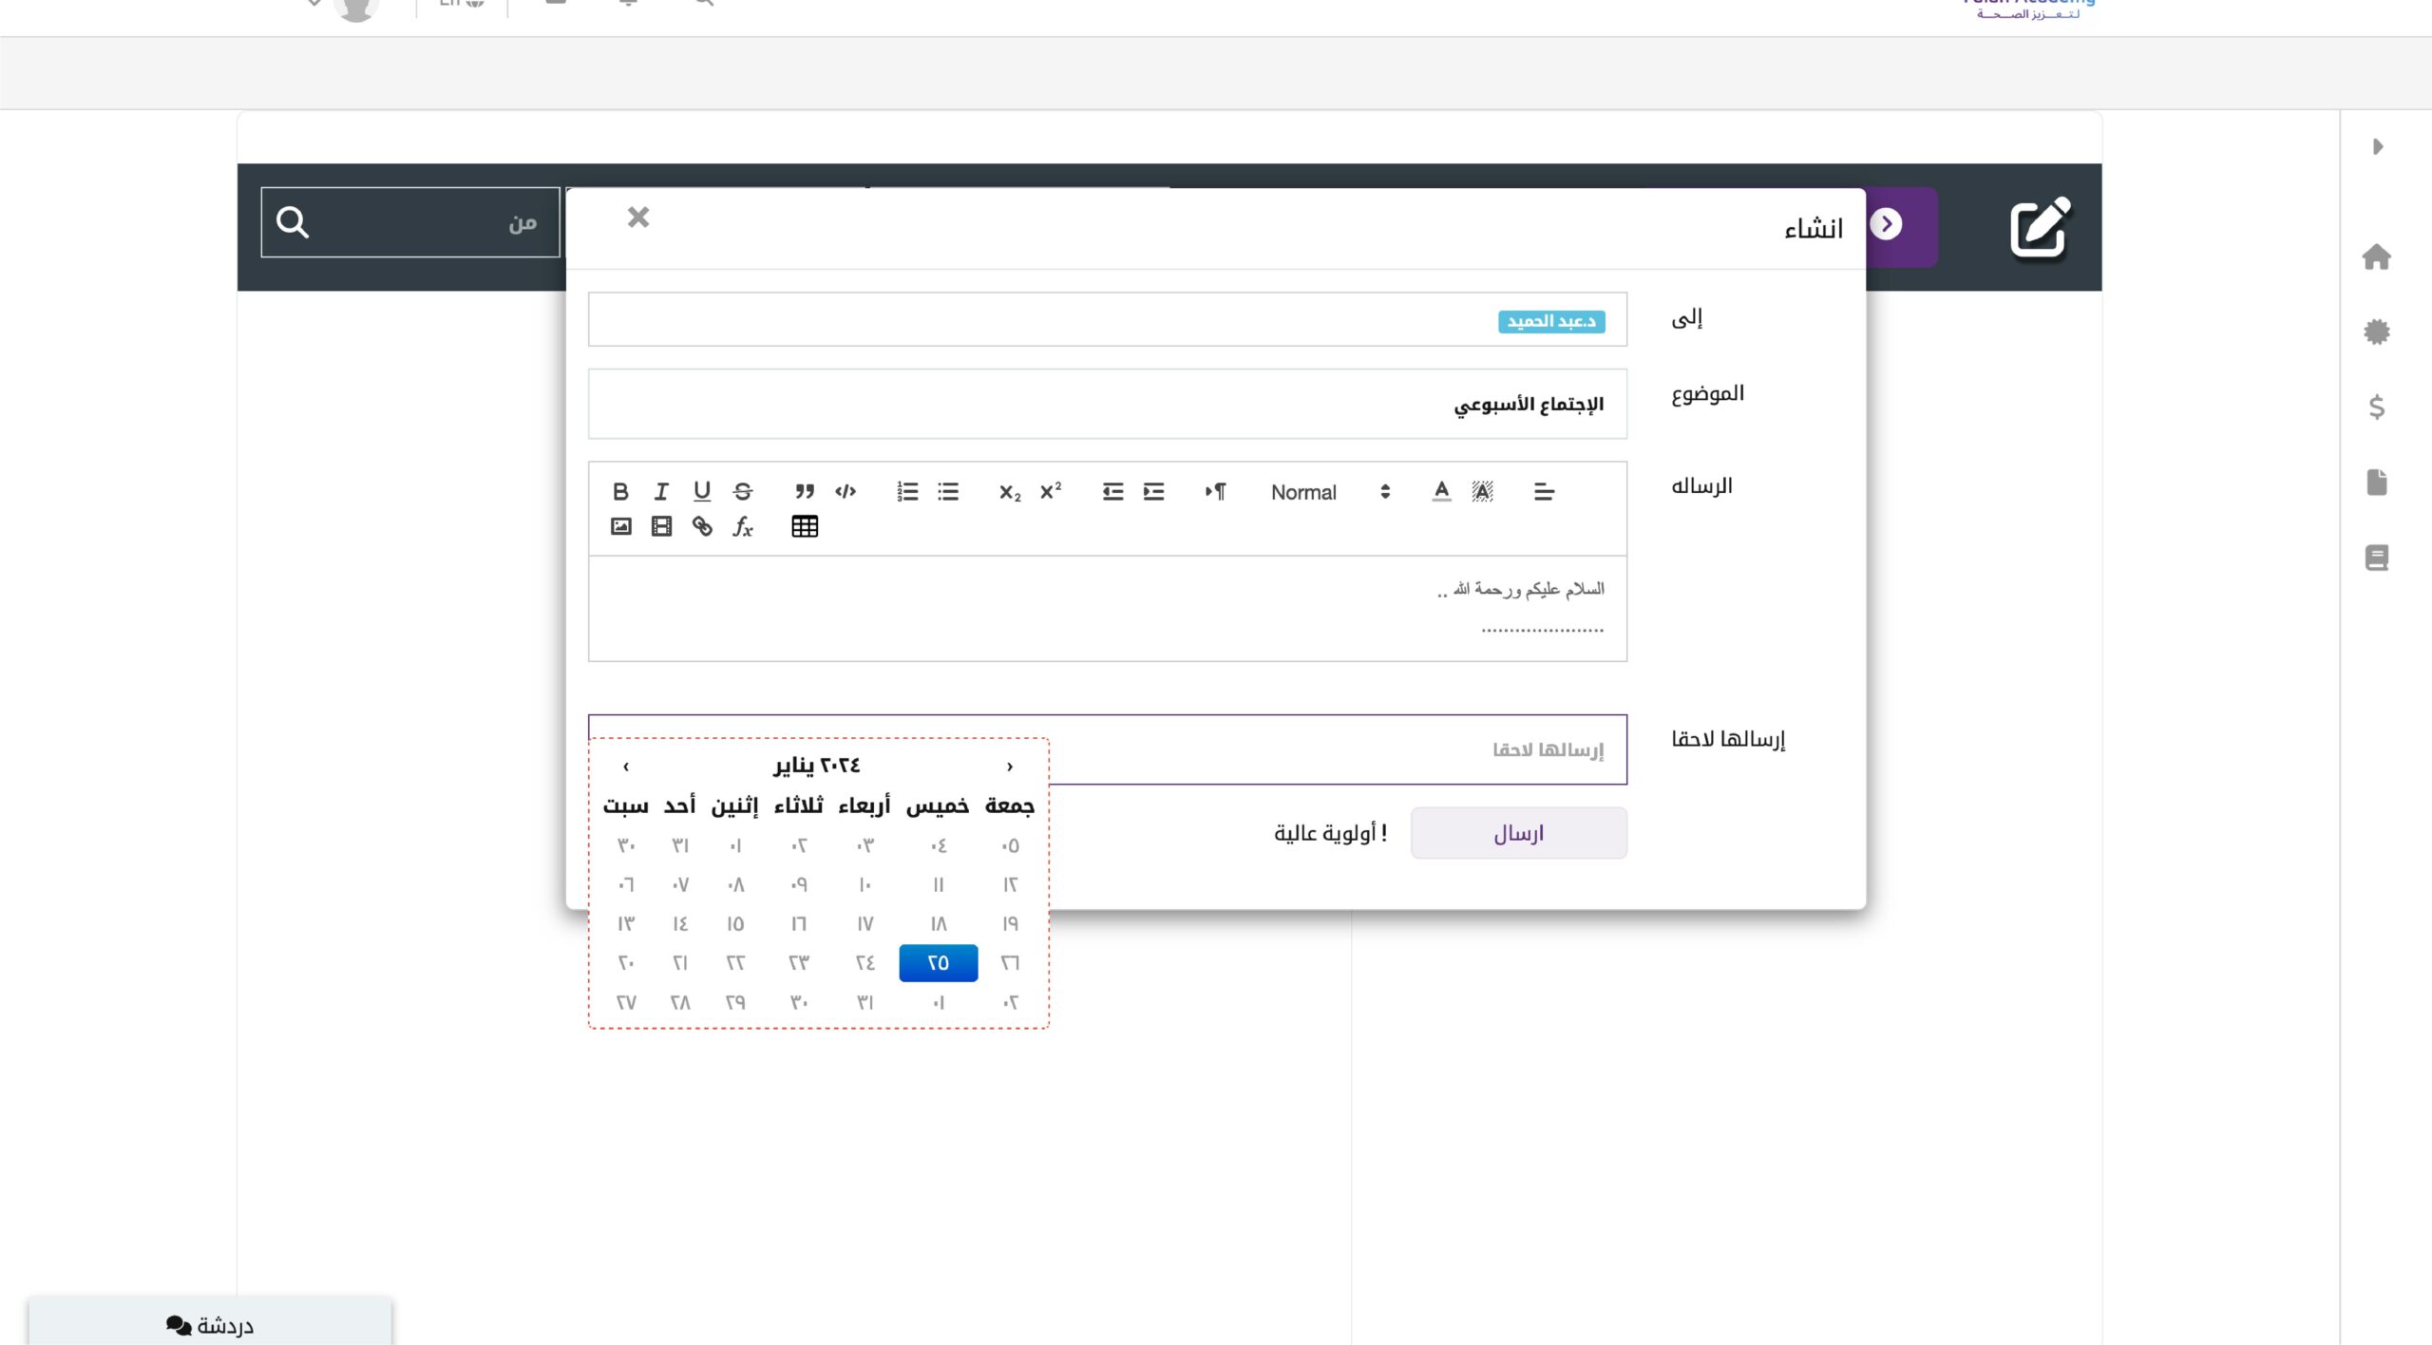
Task: Insert an image into message body
Action: click(x=620, y=526)
